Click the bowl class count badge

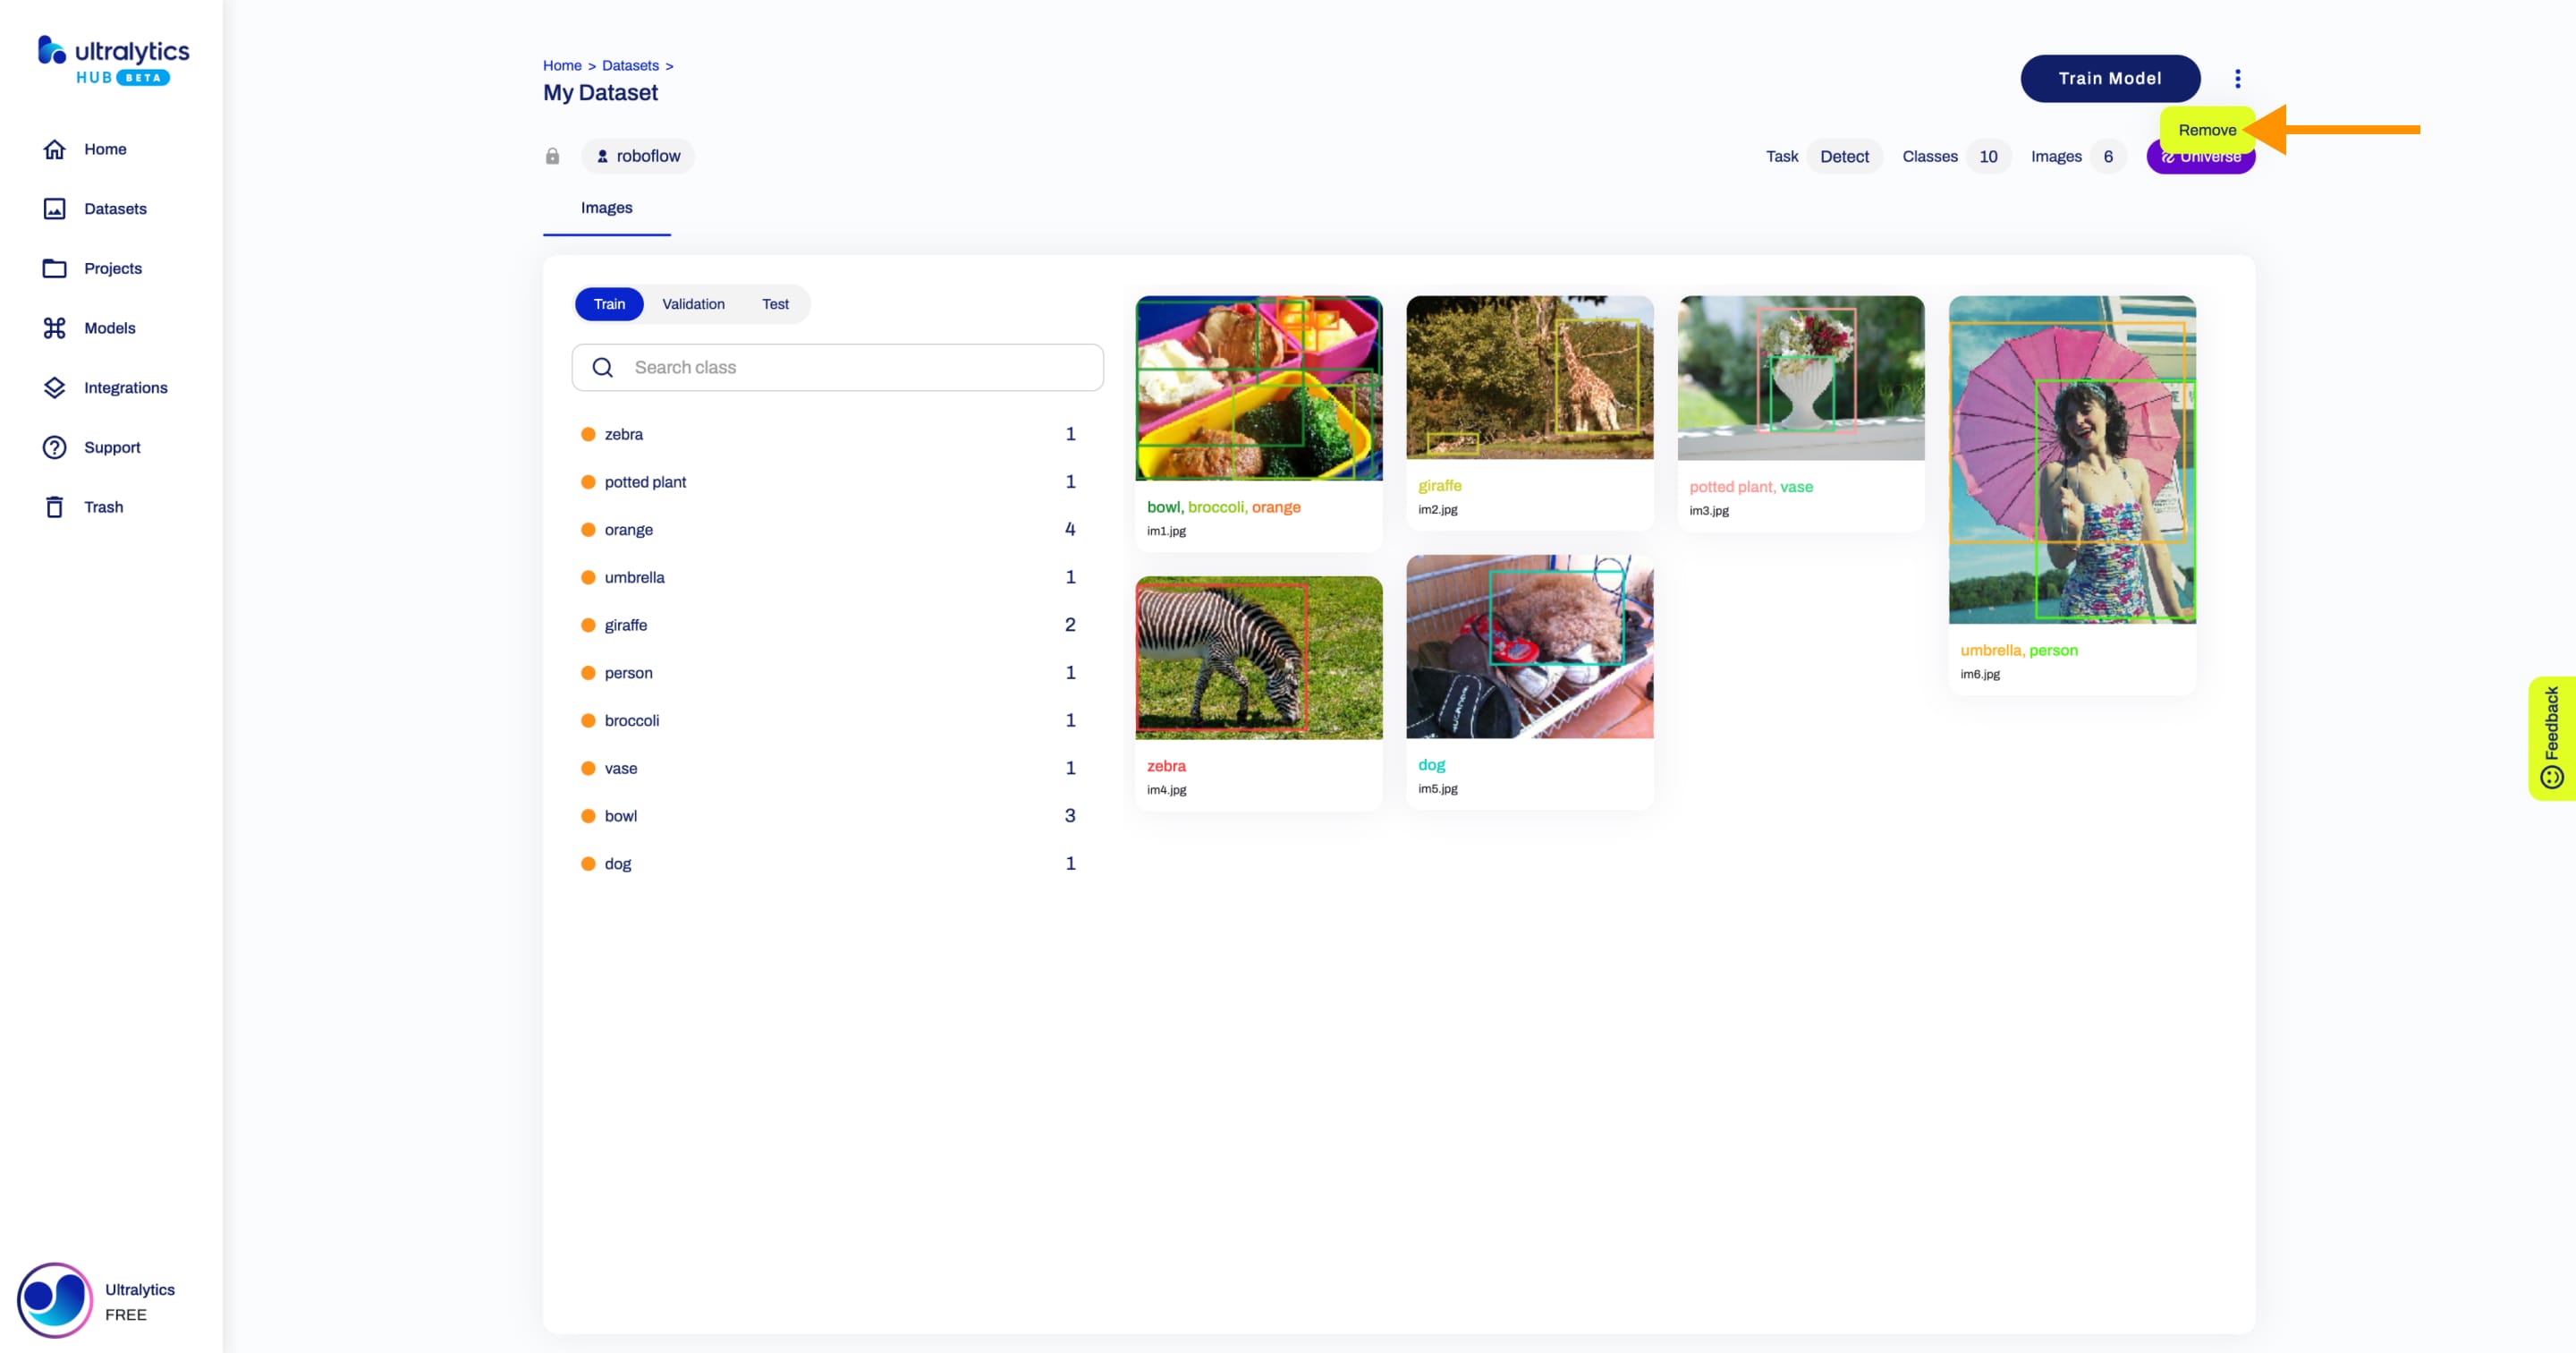coord(1072,814)
